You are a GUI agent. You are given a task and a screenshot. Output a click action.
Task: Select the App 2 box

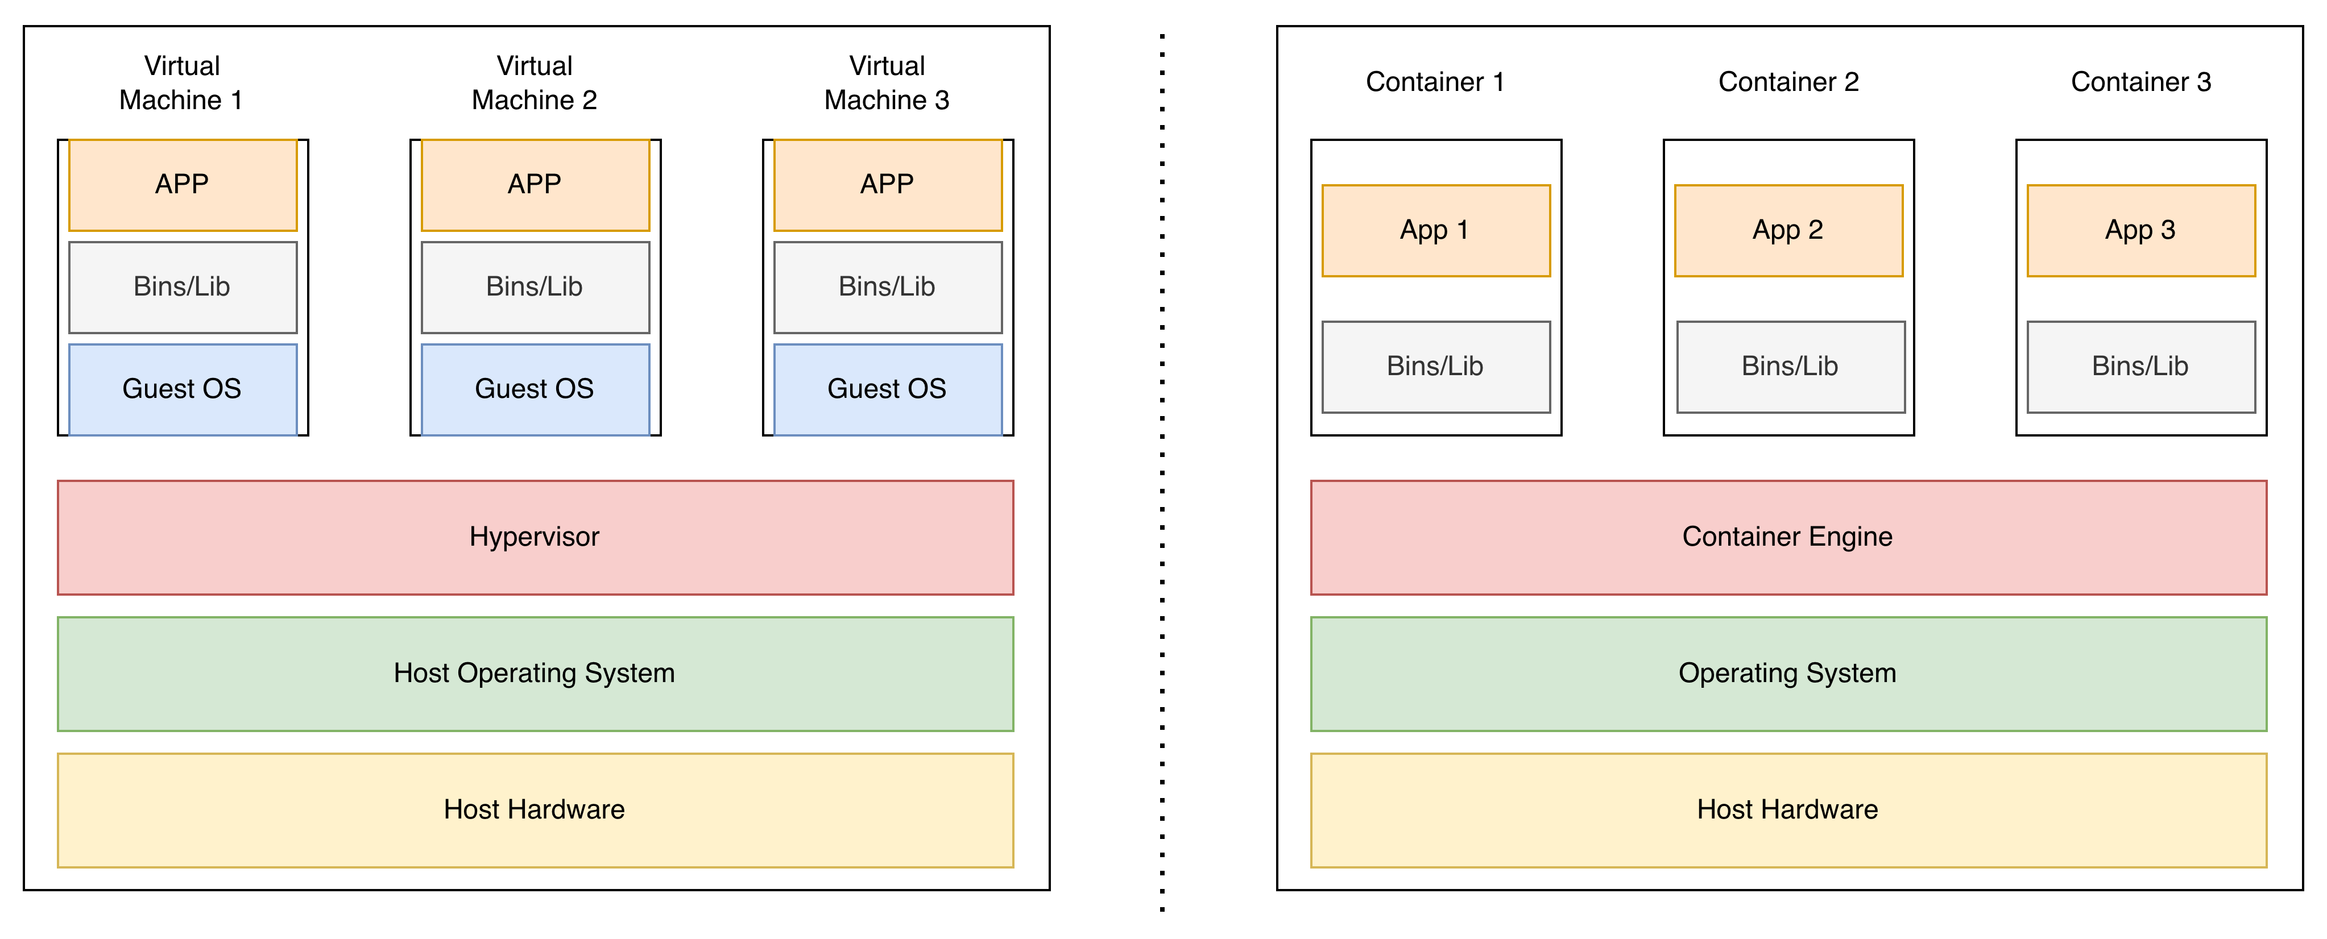pyautogui.click(x=1788, y=230)
